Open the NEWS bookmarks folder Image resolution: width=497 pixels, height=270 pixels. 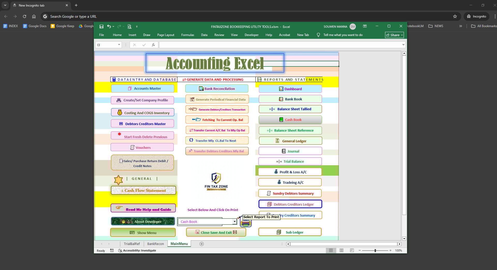tap(436, 26)
